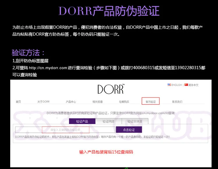Switch language to ENGLISH
Image resolution: width=218 pixels, height=169 pixels.
click(x=176, y=85)
